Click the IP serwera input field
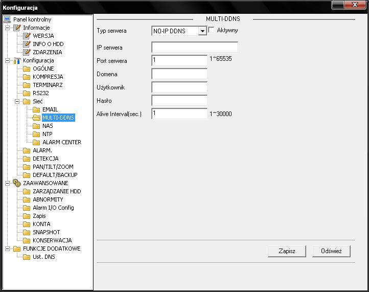Viewport: 369px width, 292px height. point(195,48)
